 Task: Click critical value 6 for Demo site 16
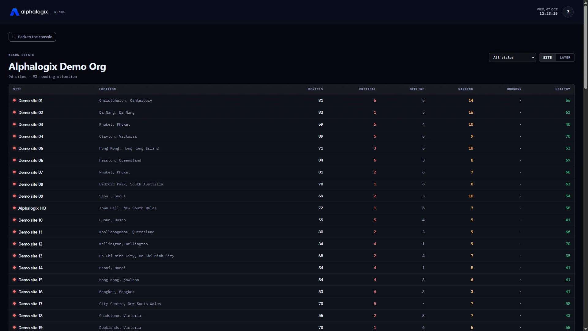(x=375, y=292)
